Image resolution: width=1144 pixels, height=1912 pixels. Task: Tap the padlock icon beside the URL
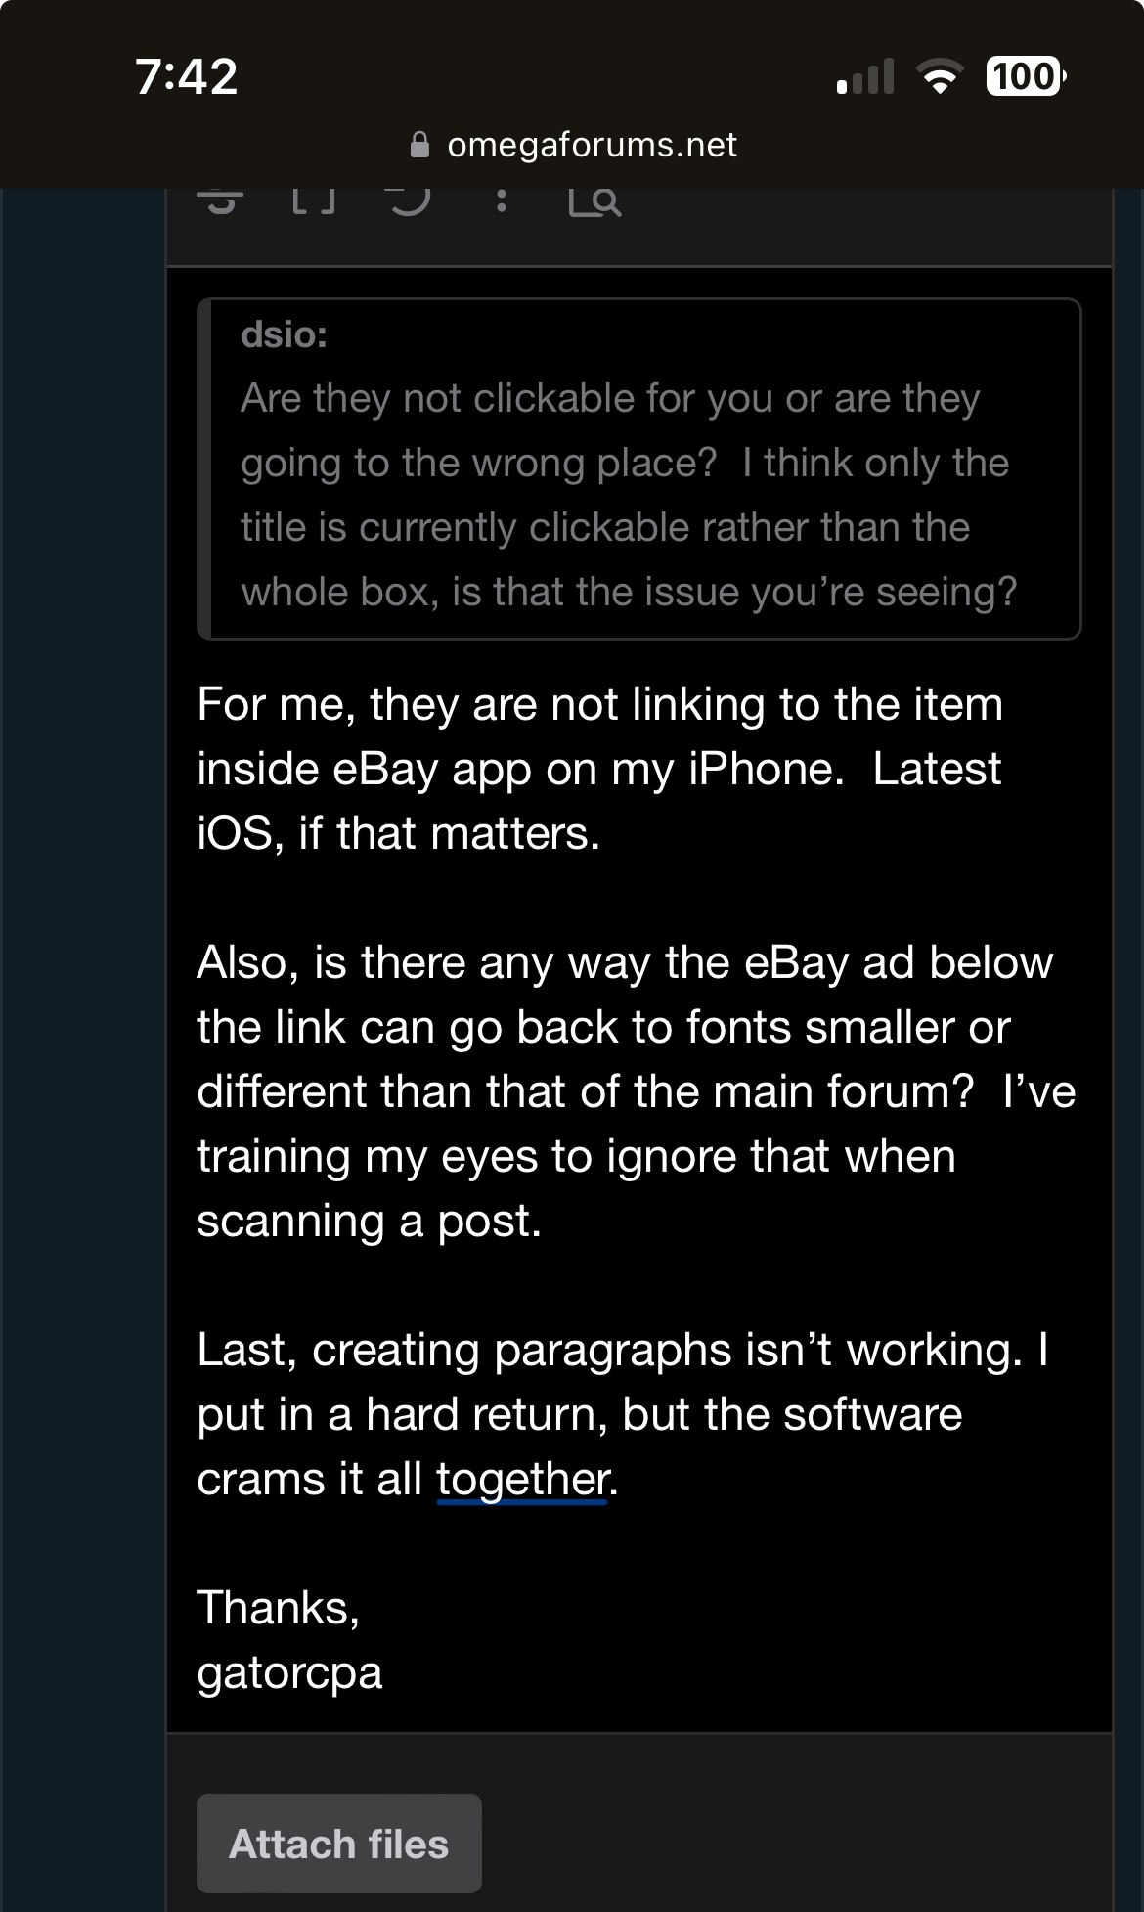419,146
